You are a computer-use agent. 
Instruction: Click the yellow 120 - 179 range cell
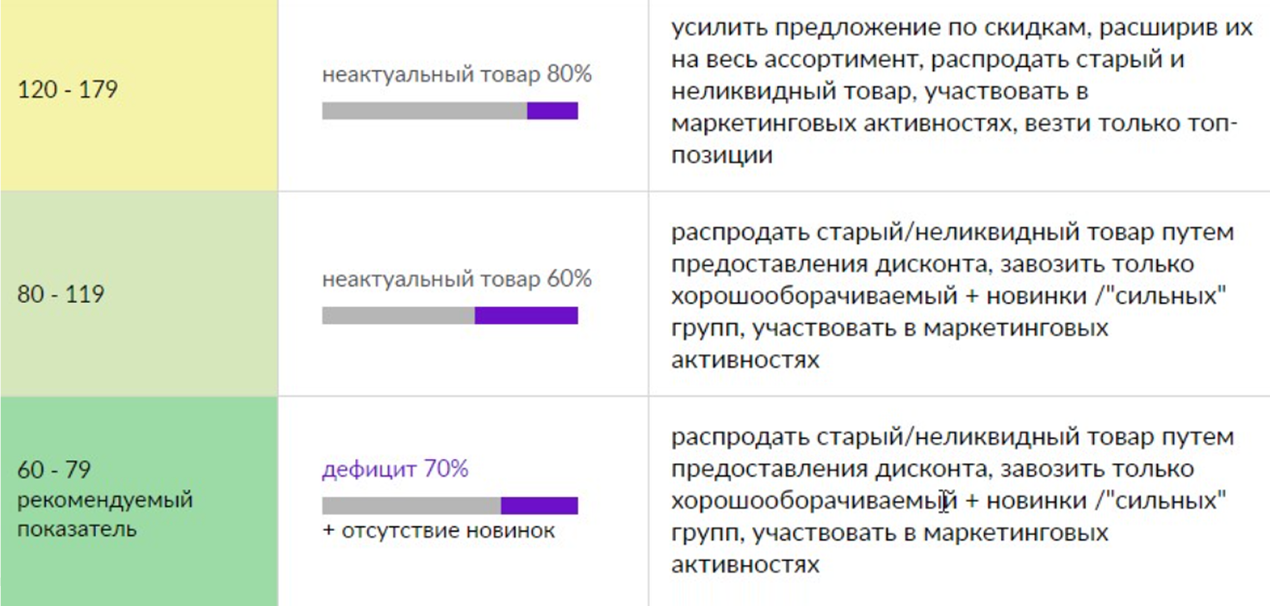(139, 94)
